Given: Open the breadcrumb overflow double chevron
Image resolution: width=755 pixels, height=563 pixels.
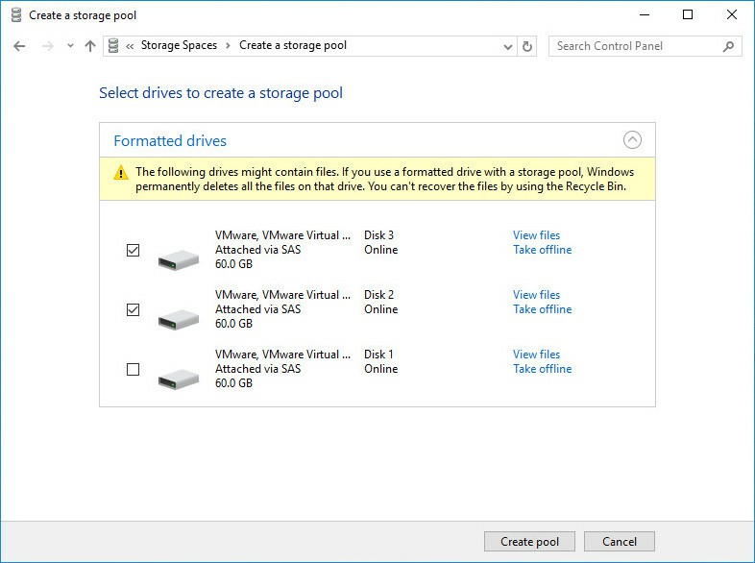Looking at the screenshot, I should point(130,46).
